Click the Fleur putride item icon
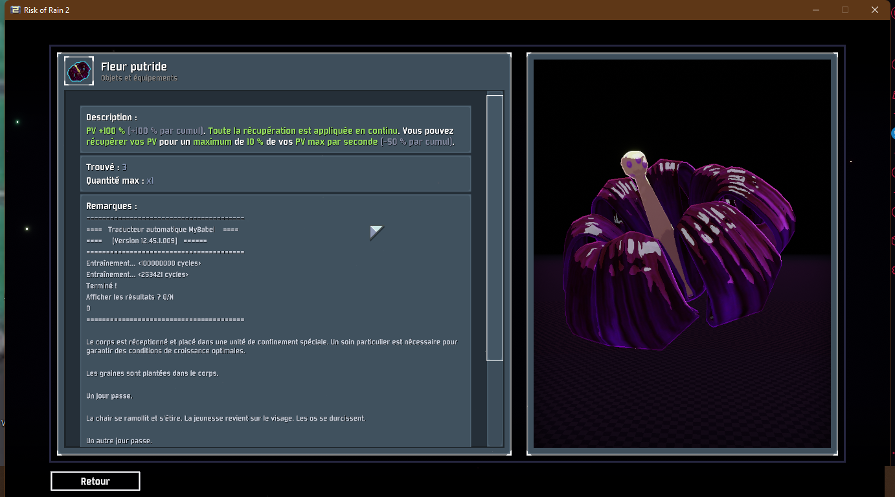 coord(79,71)
